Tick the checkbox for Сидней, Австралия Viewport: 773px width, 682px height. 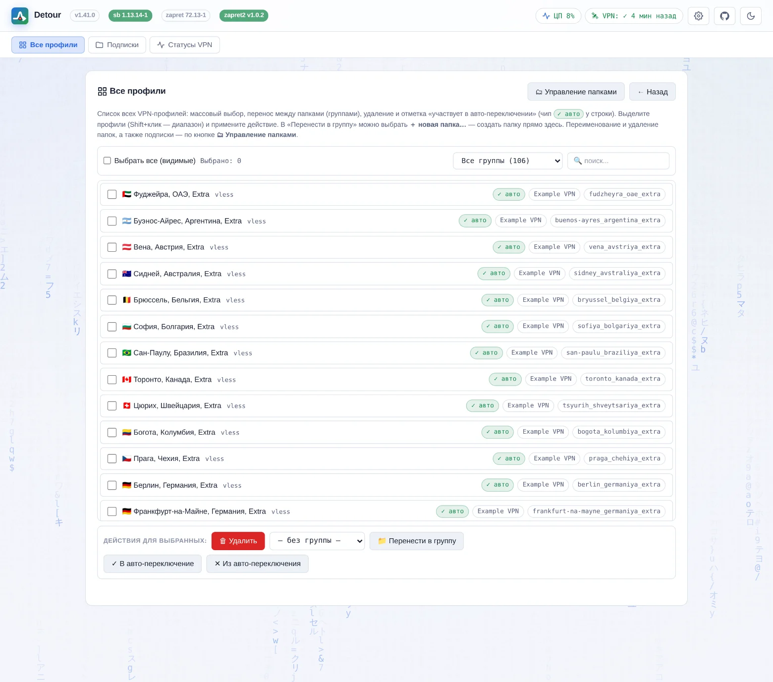(112, 274)
